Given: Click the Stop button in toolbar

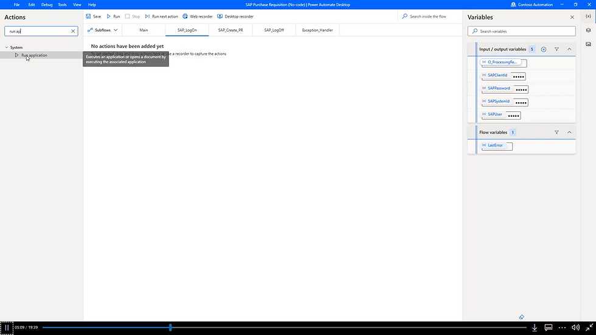Looking at the screenshot, I should click(133, 16).
